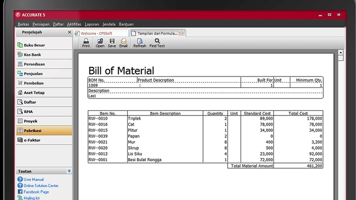The image size is (356, 200).
Task: Open the Penjualan module
Action: pyautogui.click(x=44, y=74)
